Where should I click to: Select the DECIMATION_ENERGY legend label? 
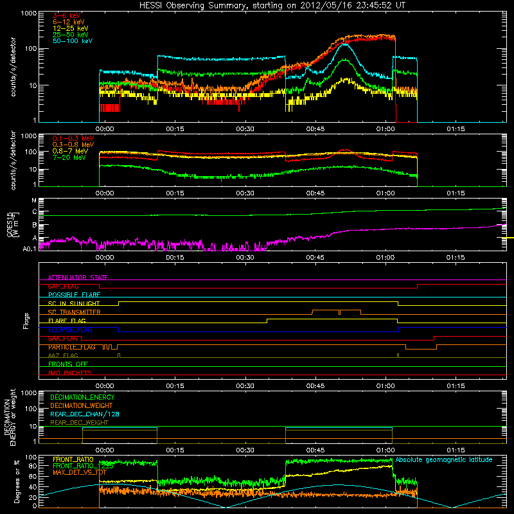click(82, 397)
